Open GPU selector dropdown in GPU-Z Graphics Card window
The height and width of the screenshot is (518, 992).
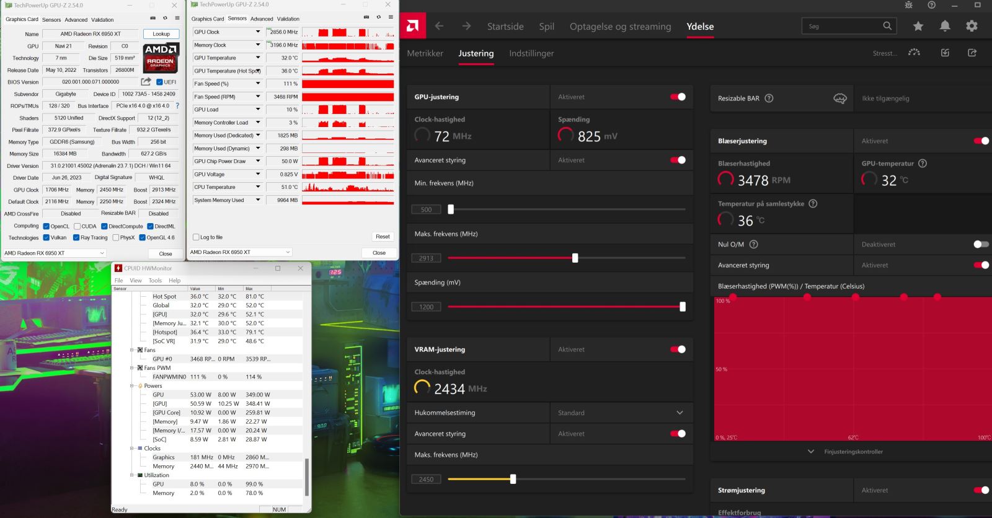pyautogui.click(x=55, y=253)
